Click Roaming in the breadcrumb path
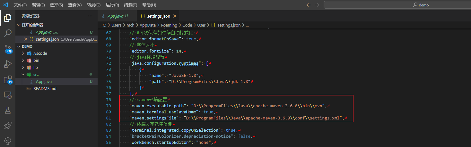 [x=169, y=25]
